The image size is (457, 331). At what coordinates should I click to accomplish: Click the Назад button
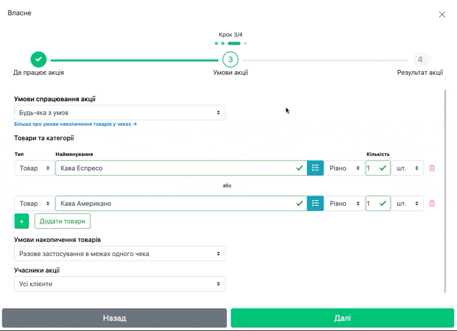tap(114, 318)
